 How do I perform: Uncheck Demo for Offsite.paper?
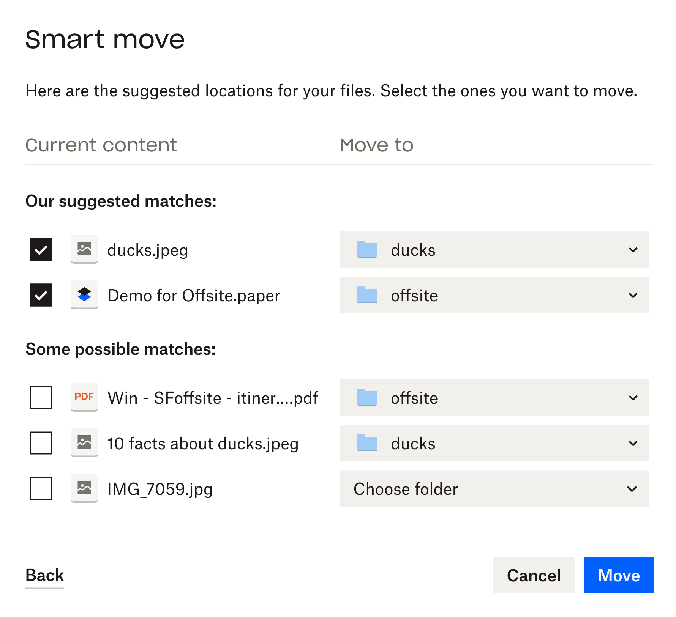click(x=41, y=295)
